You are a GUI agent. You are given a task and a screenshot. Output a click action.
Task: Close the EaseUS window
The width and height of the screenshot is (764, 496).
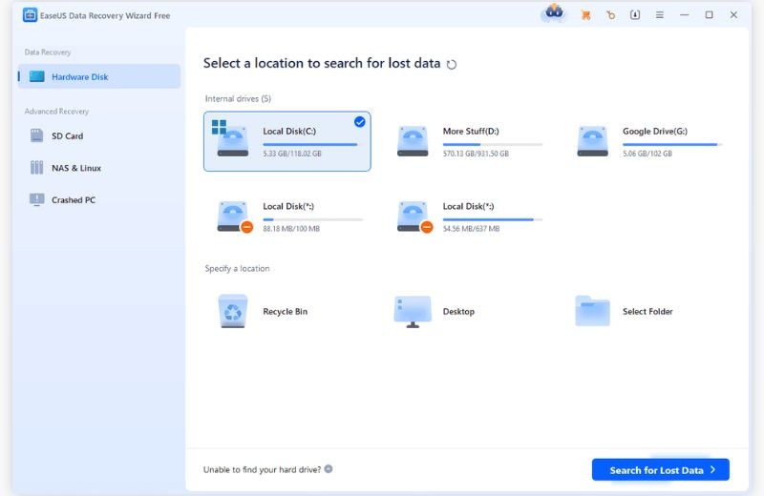point(733,15)
